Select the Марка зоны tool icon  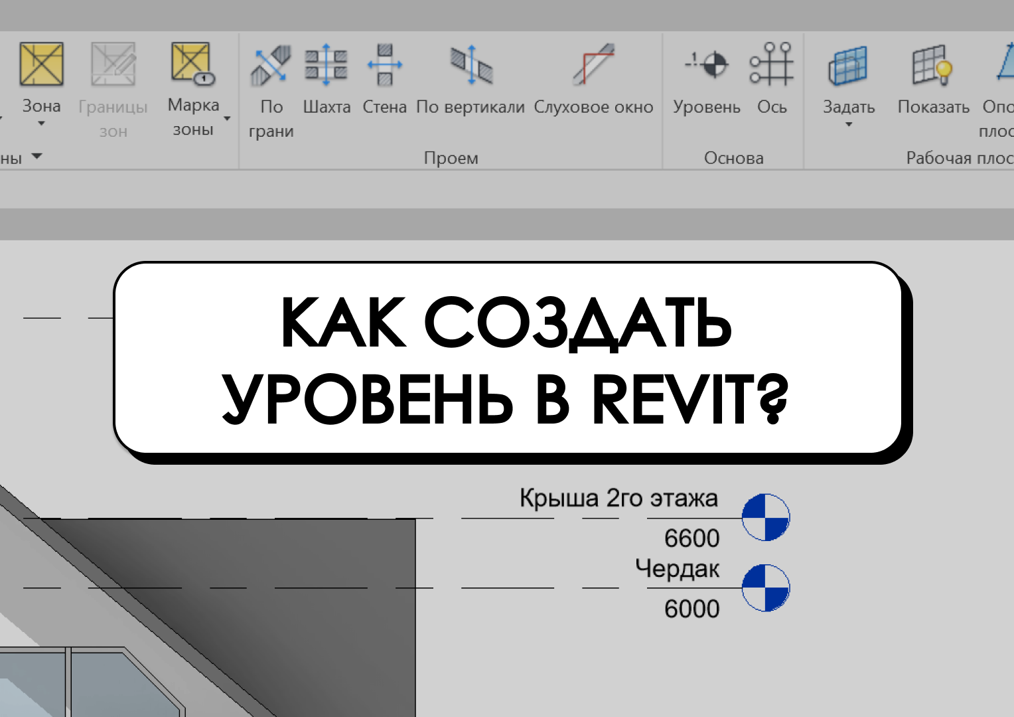(192, 64)
